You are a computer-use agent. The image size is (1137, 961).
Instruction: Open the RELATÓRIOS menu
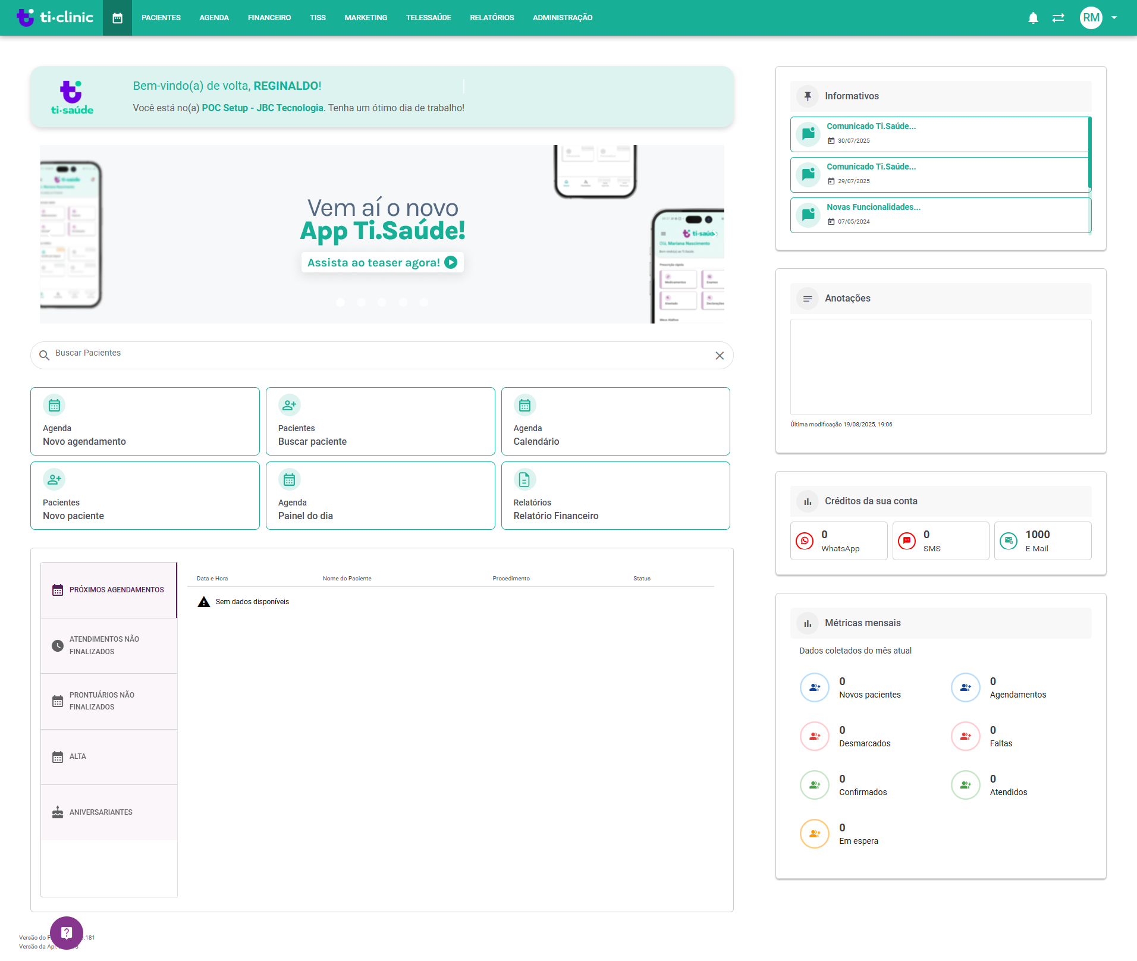coord(492,18)
